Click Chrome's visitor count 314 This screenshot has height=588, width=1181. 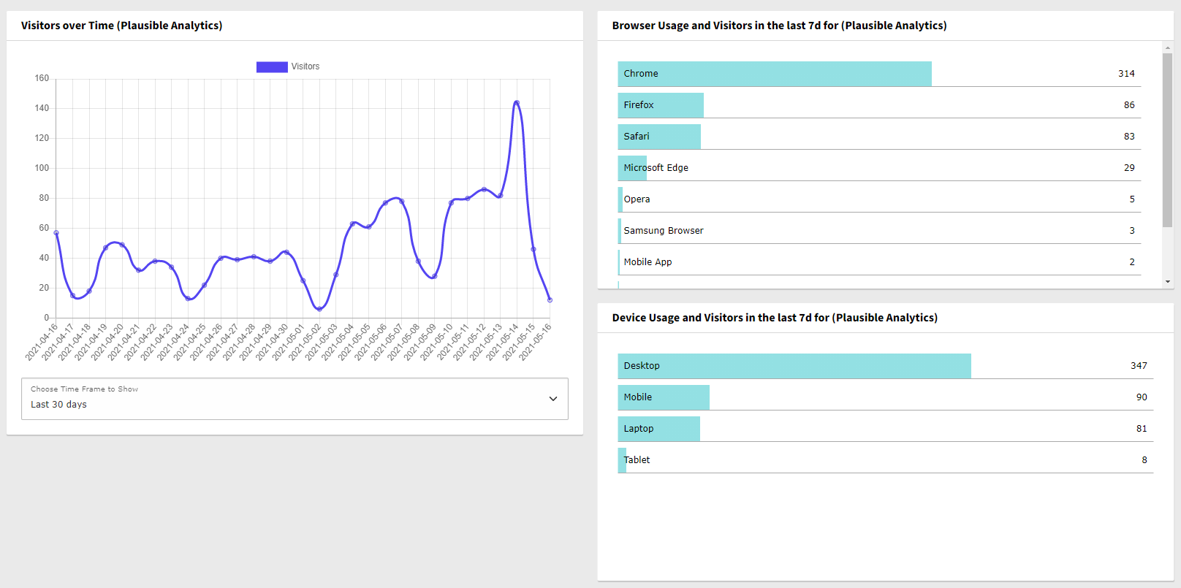[x=1126, y=74]
